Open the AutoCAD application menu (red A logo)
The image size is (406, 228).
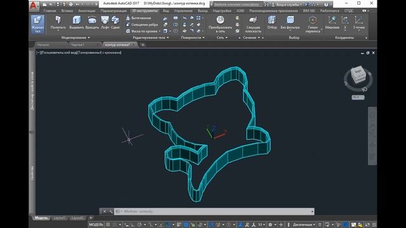point(34,6)
